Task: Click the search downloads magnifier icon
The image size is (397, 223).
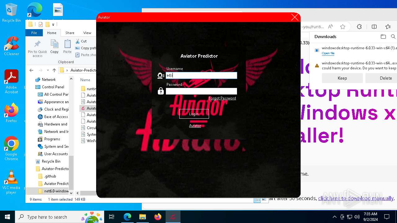Action: [x=393, y=37]
